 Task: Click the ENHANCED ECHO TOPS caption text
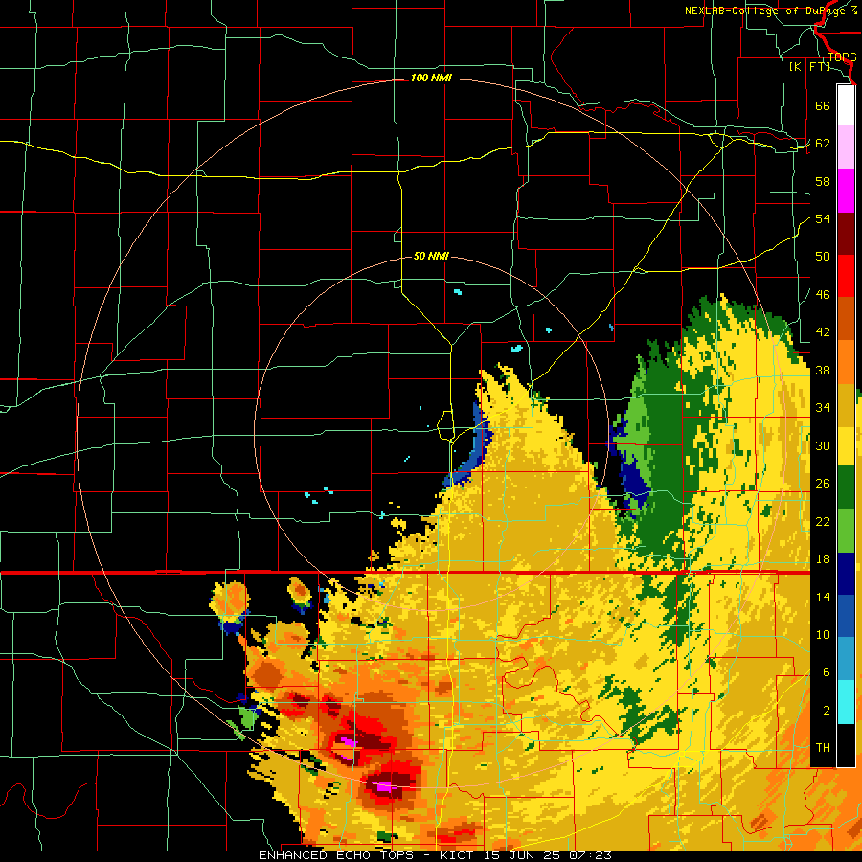[x=336, y=855]
